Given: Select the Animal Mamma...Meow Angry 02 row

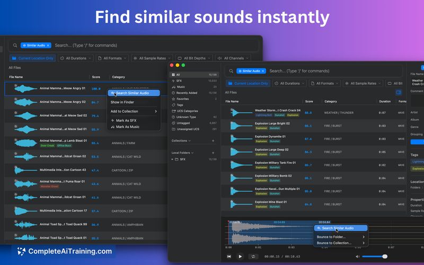Looking at the screenshot, I should pyautogui.click(x=86, y=102).
